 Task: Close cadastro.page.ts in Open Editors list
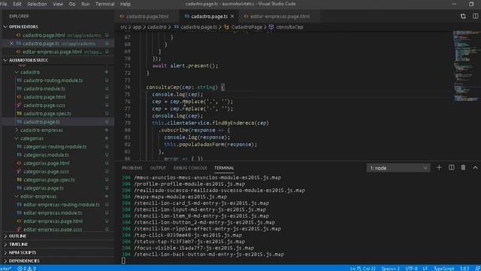click(x=11, y=44)
